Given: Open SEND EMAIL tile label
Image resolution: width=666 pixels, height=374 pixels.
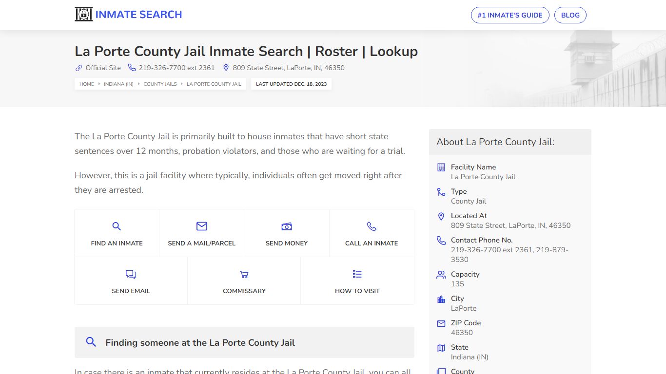Looking at the screenshot, I should point(131,291).
